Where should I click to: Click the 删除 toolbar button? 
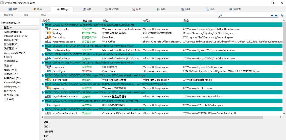pos(26,15)
